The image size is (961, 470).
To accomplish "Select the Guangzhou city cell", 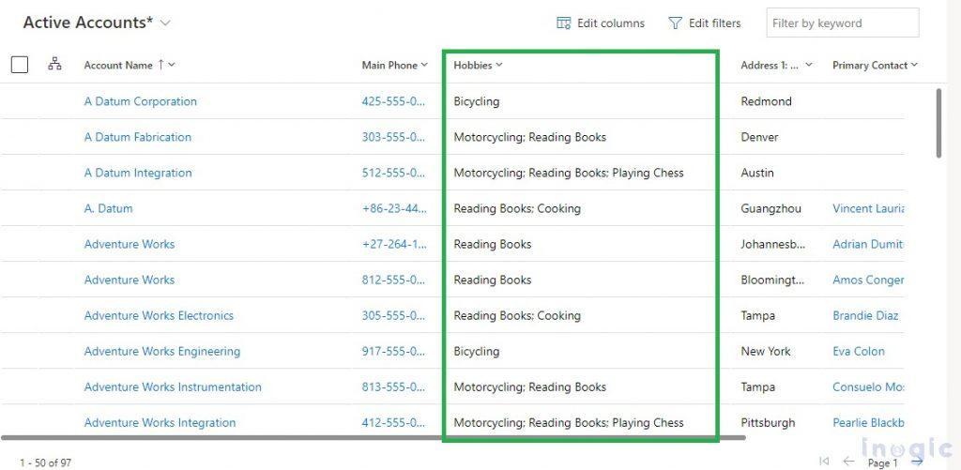I will pyautogui.click(x=770, y=208).
